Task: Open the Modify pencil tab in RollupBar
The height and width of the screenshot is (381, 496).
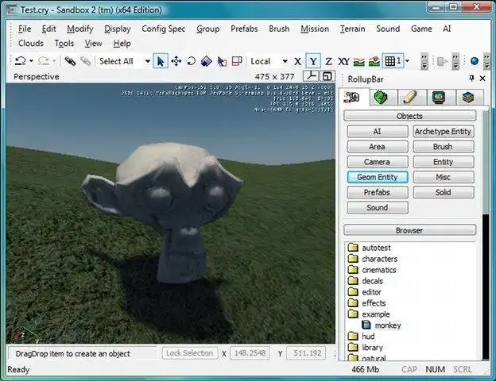Action: pyautogui.click(x=409, y=98)
